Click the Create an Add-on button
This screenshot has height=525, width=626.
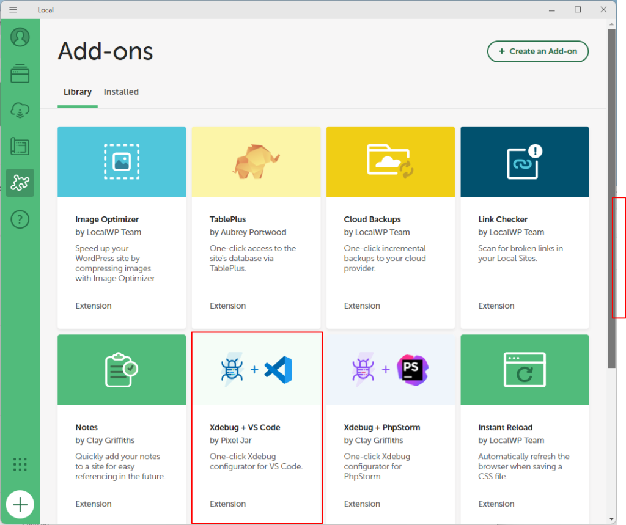click(537, 51)
